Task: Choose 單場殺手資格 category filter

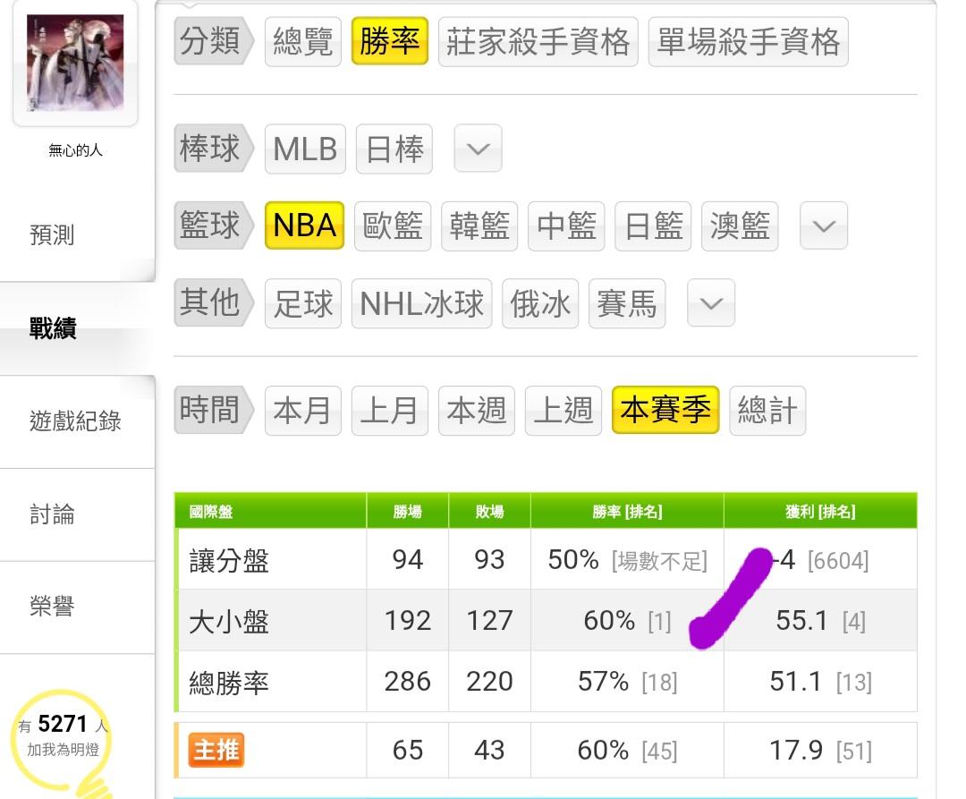Action: (748, 42)
